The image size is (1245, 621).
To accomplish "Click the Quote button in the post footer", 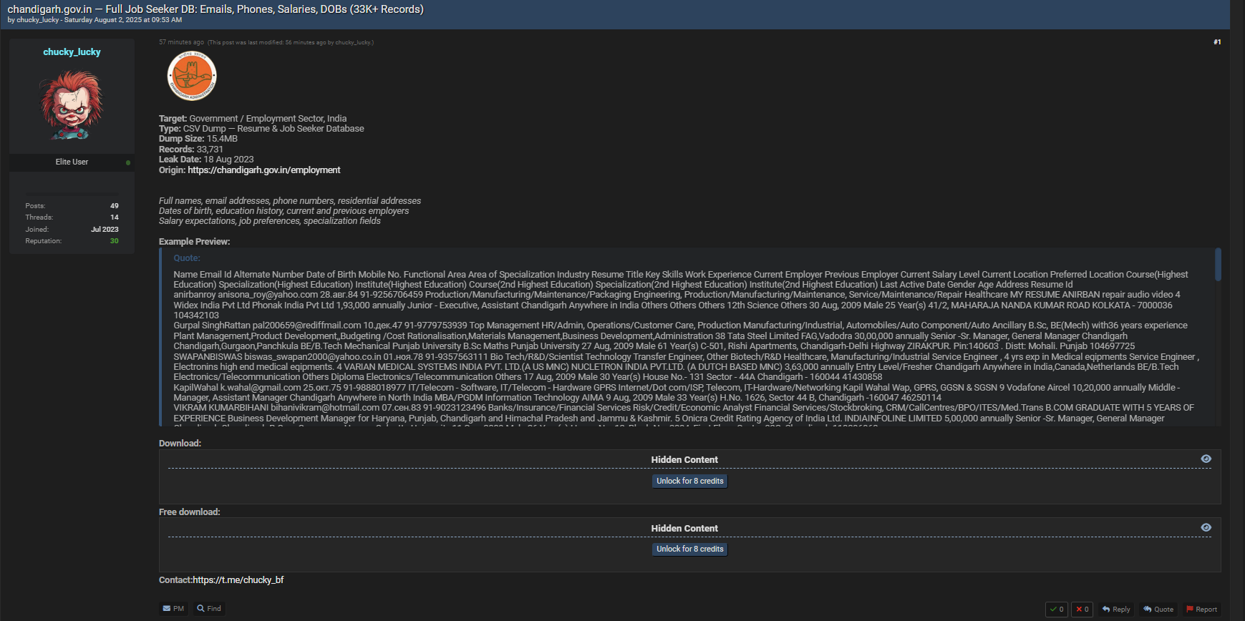I will click(x=1158, y=610).
